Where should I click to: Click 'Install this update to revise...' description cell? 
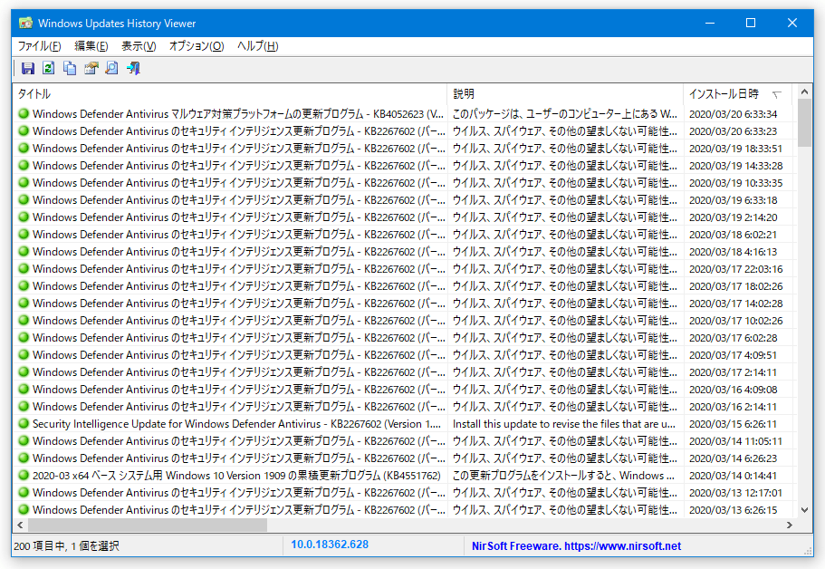(563, 424)
